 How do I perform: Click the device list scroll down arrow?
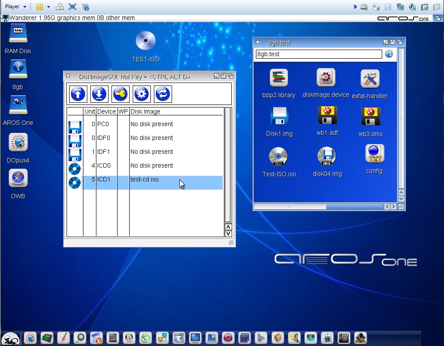coord(228,234)
